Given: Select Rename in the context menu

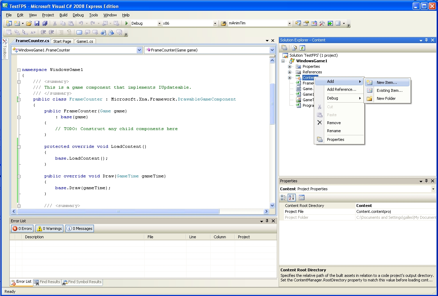Looking at the screenshot, I should [x=339, y=131].
